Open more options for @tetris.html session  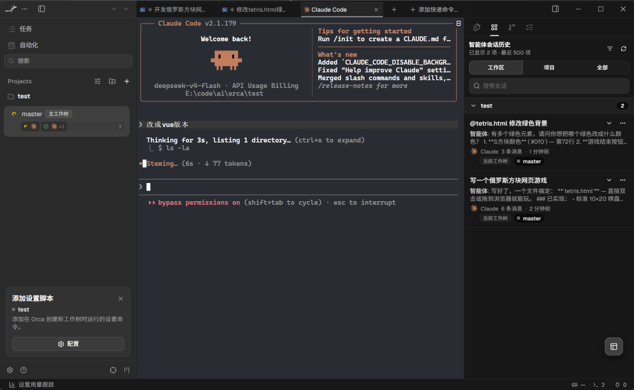623,123
